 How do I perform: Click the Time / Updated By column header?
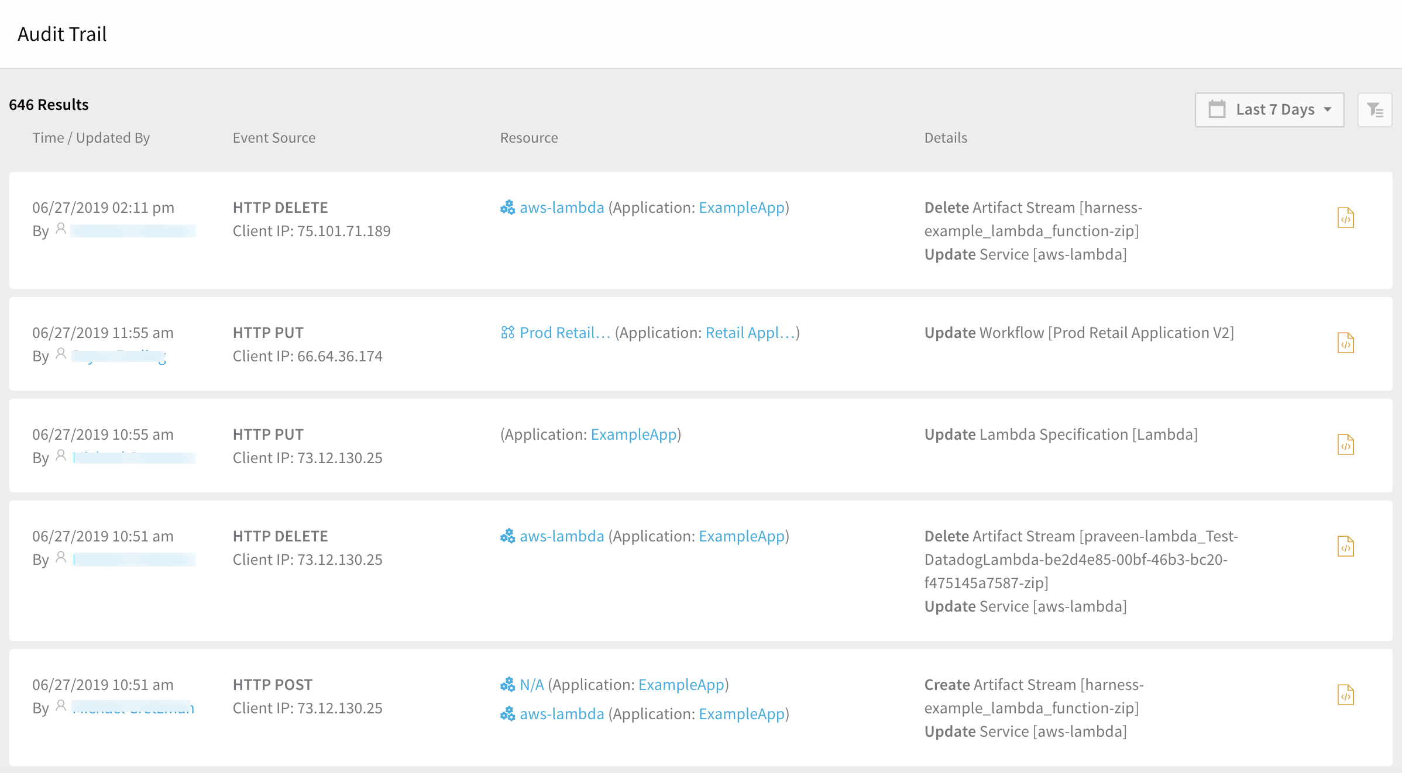pos(91,137)
